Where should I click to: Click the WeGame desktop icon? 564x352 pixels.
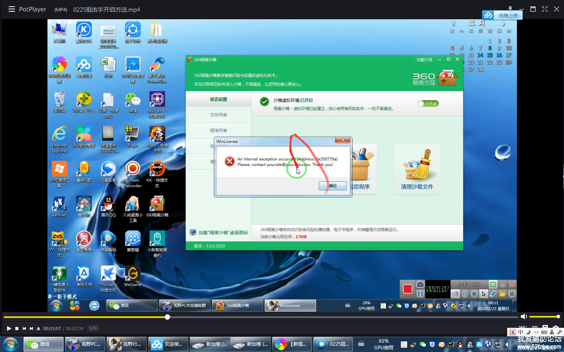pos(133,276)
